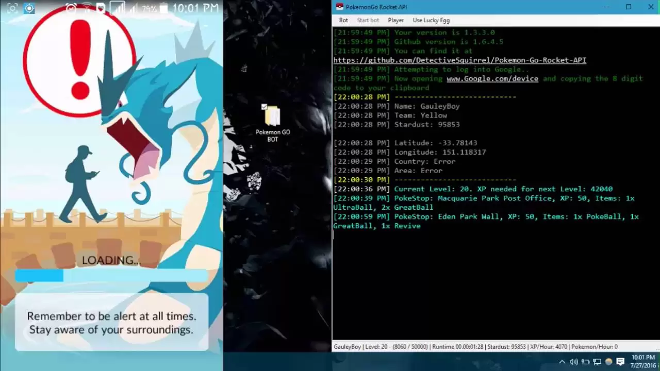Click the screenshot capture icon in phone status bar
This screenshot has height=371, width=660.
point(12,8)
